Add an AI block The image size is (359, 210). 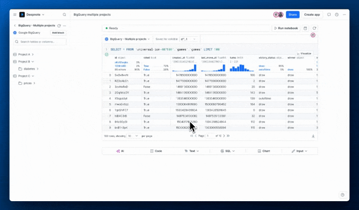(120, 151)
